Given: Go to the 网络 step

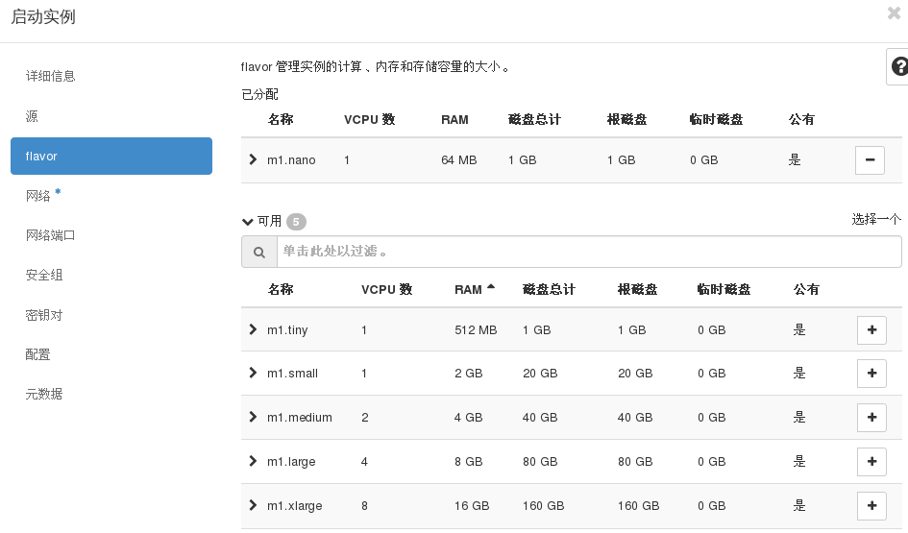Looking at the screenshot, I should point(37,196).
